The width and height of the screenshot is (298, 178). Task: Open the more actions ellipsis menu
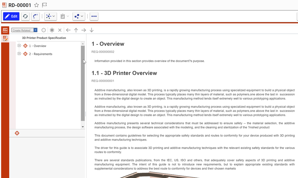[x=94, y=16]
